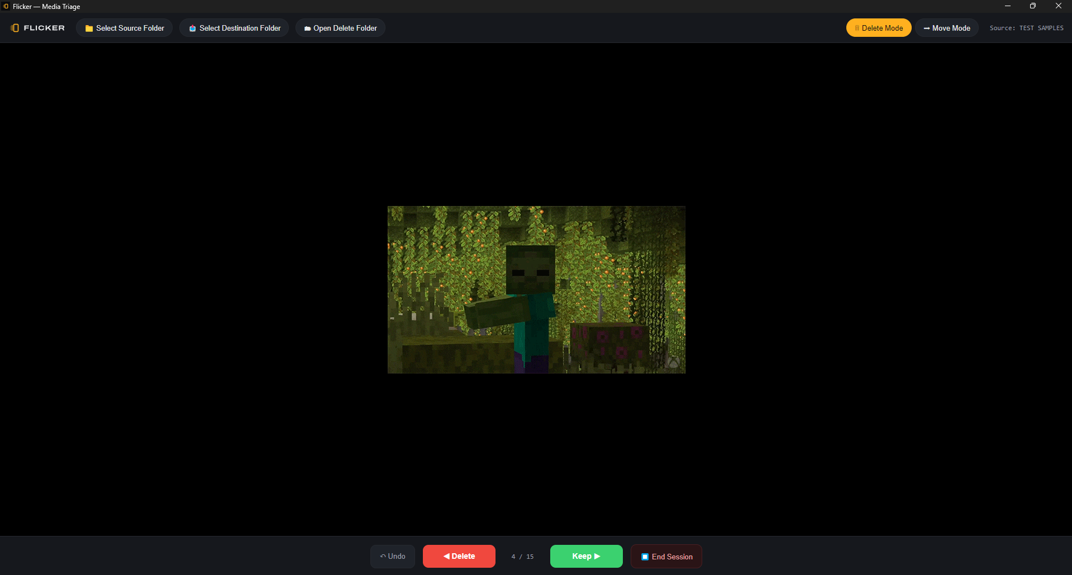Click the app icon in title bar
The height and width of the screenshot is (575, 1072).
tap(6, 6)
